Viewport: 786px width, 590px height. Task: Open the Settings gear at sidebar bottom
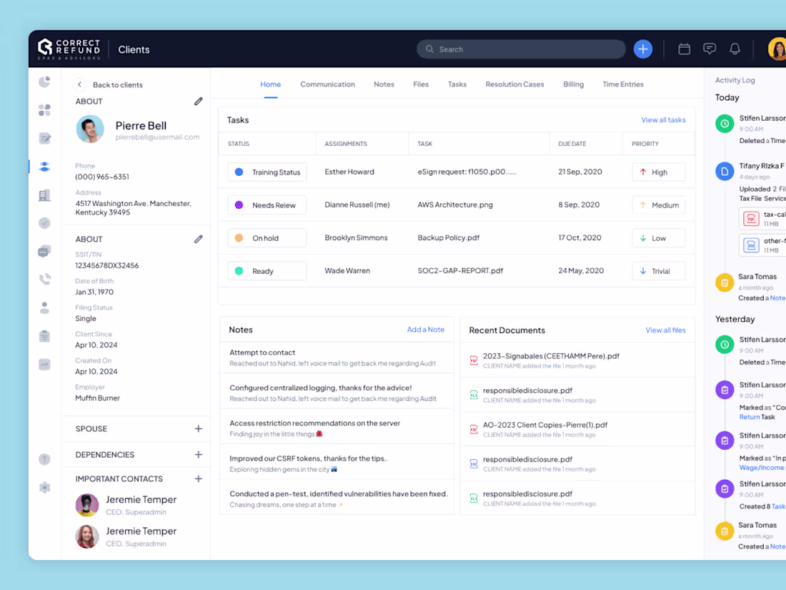(44, 487)
